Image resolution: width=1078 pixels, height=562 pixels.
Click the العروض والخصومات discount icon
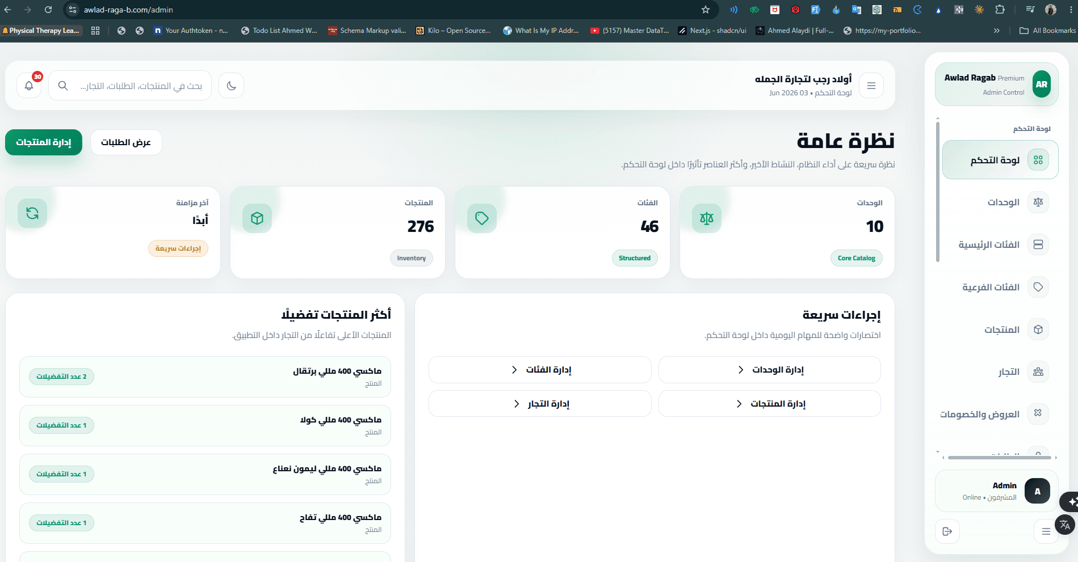click(x=1038, y=413)
